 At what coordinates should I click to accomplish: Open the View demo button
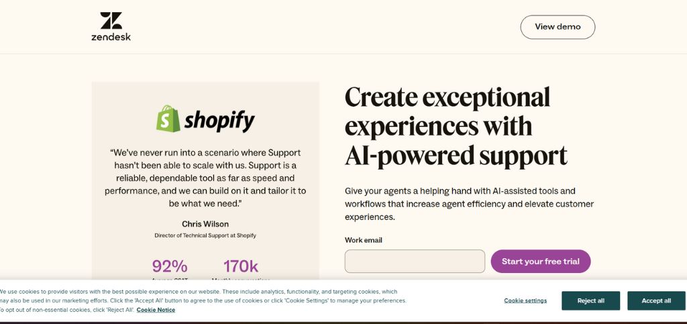(x=558, y=27)
